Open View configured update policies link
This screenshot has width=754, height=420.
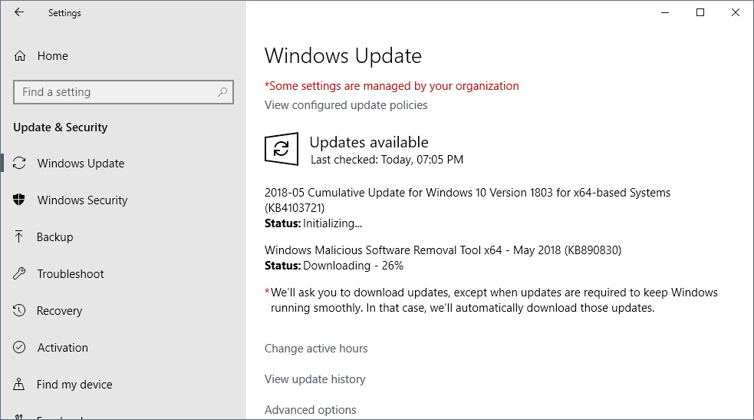(x=346, y=105)
